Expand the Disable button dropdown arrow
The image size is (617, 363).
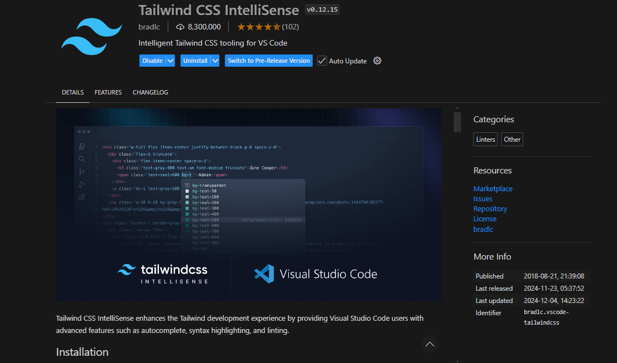[x=170, y=61]
